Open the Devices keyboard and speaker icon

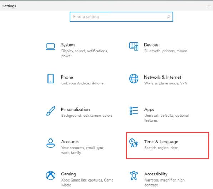[x=134, y=47]
